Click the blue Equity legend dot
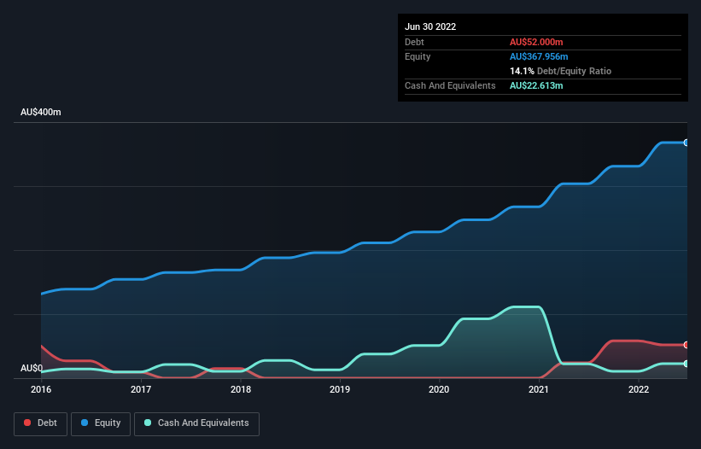Viewport: 701px width, 449px height. click(85, 423)
